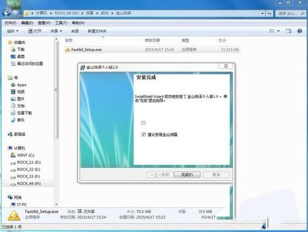
Task: Sort by the 大小 column header
Action: coord(222,40)
